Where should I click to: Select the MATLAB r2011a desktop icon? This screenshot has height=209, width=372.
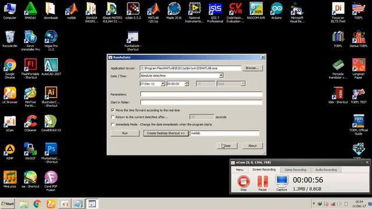(153, 12)
